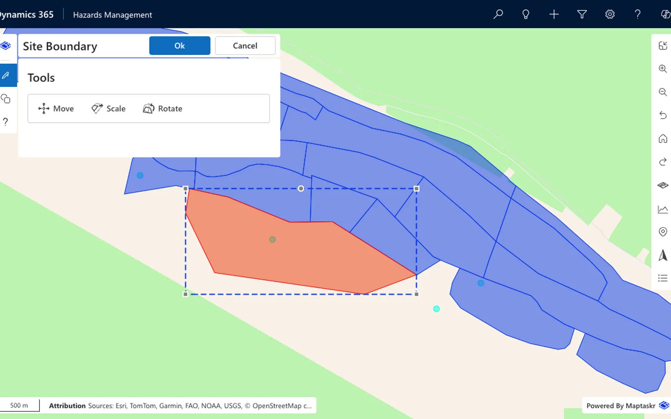The height and width of the screenshot is (419, 671).
Task: Open the legend list icon
Action: pos(663,278)
